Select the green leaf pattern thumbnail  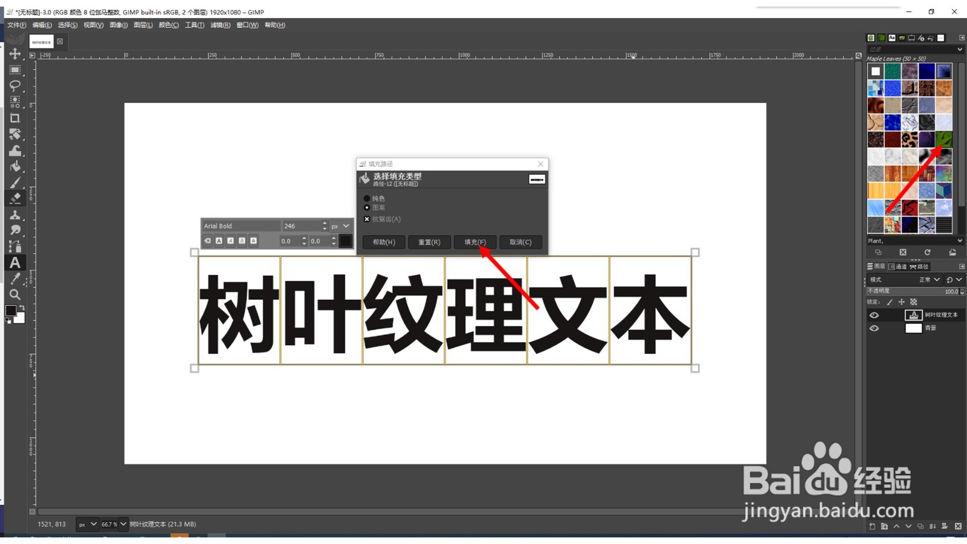pyautogui.click(x=943, y=139)
